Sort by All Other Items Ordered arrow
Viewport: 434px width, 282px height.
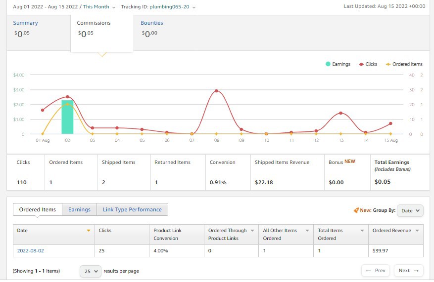click(307, 231)
